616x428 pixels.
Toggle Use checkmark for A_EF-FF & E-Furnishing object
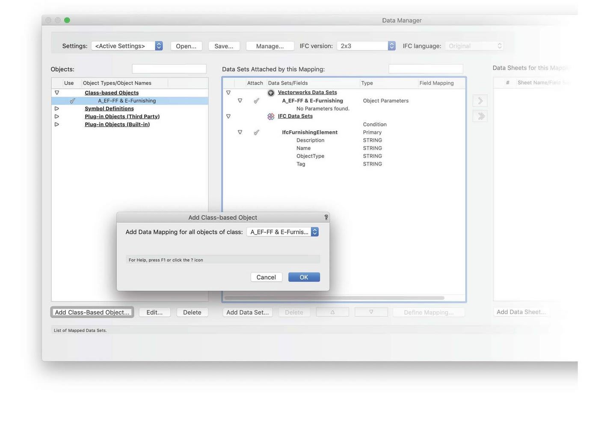click(72, 101)
